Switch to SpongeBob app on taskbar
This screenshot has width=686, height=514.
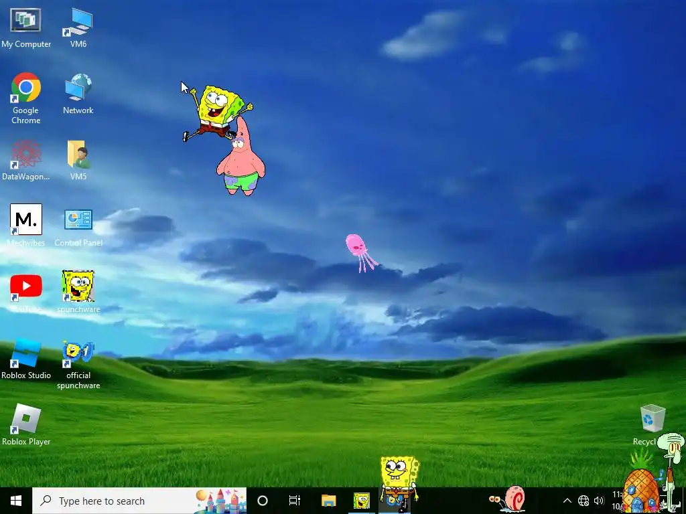[361, 501]
